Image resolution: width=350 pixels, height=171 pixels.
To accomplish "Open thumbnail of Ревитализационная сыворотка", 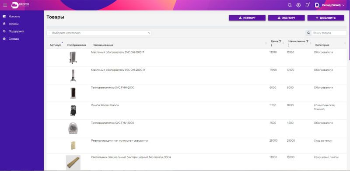I will (x=73, y=145).
